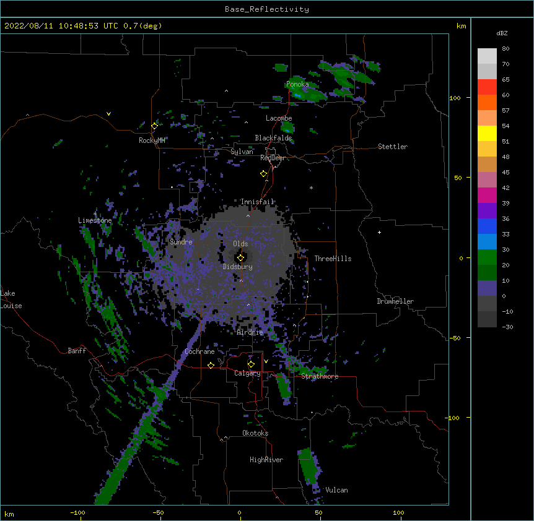Select the Strathmore label
The width and height of the screenshot is (534, 521).
tap(320, 376)
